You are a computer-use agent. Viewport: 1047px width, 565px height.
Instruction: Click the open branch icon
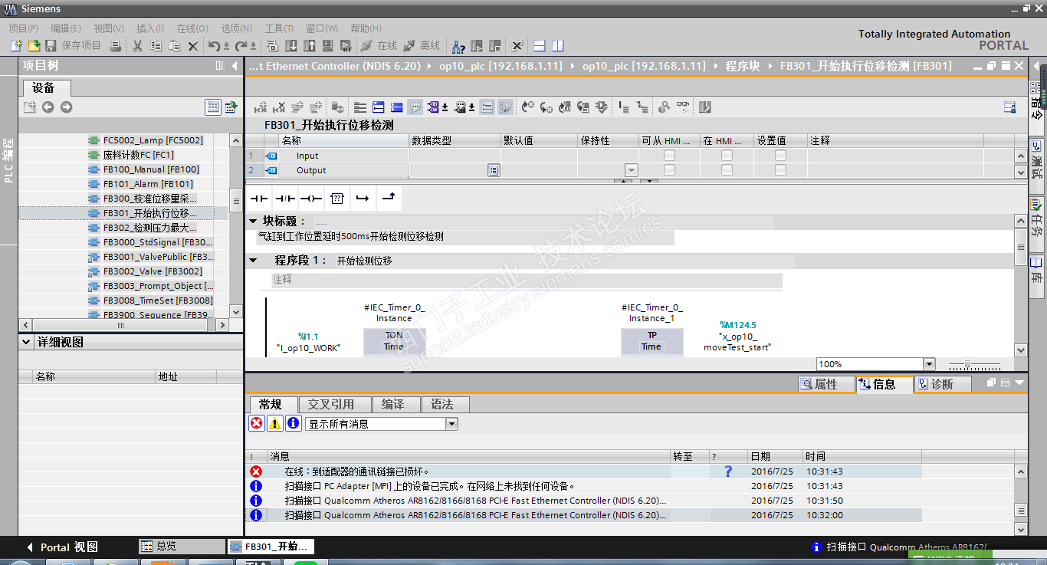coord(363,199)
